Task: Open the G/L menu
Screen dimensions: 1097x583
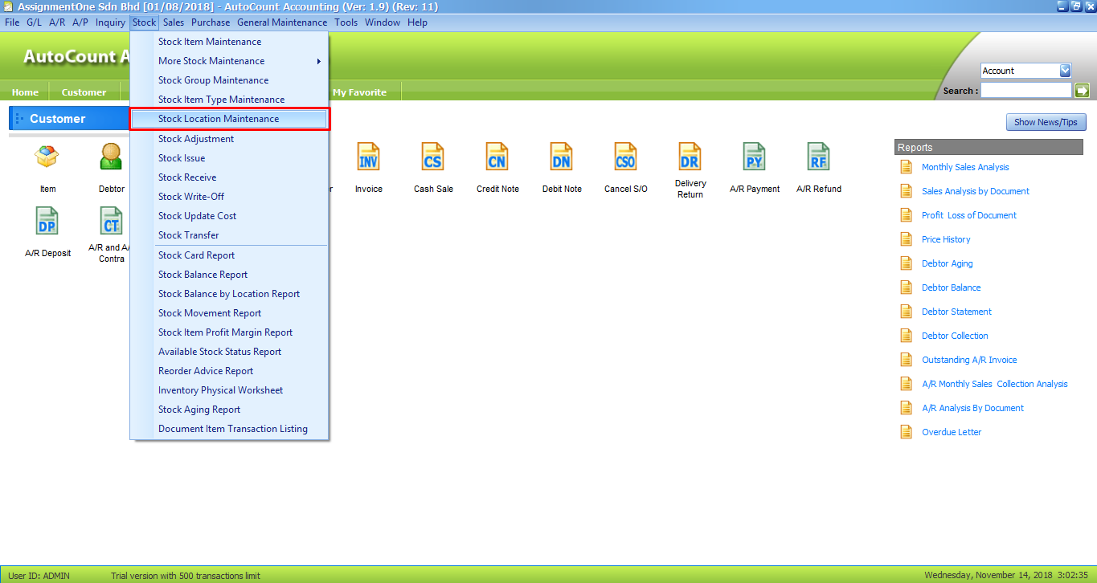Action: pyautogui.click(x=34, y=22)
